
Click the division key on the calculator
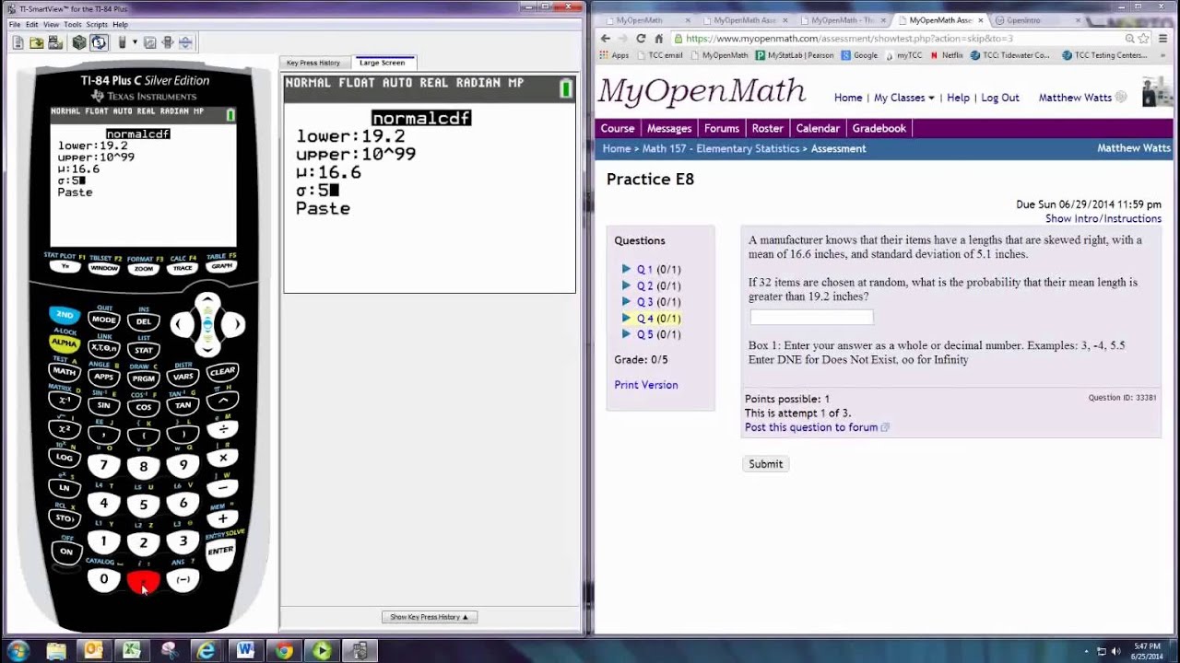click(x=222, y=429)
